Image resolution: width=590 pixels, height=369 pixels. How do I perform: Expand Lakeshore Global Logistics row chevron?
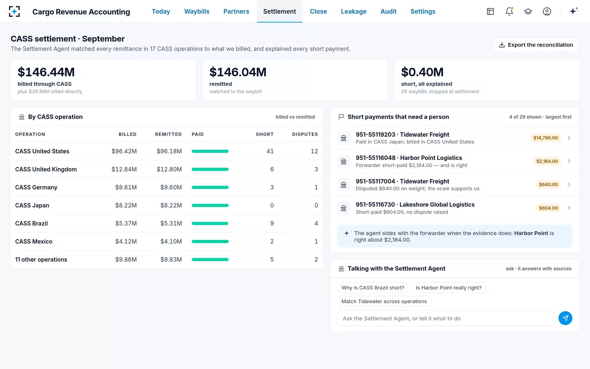click(x=569, y=208)
